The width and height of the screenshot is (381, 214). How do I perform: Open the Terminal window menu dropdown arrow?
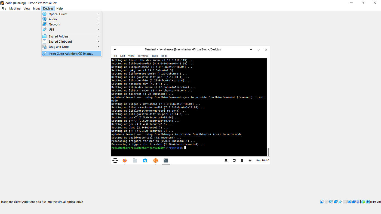tap(115, 50)
